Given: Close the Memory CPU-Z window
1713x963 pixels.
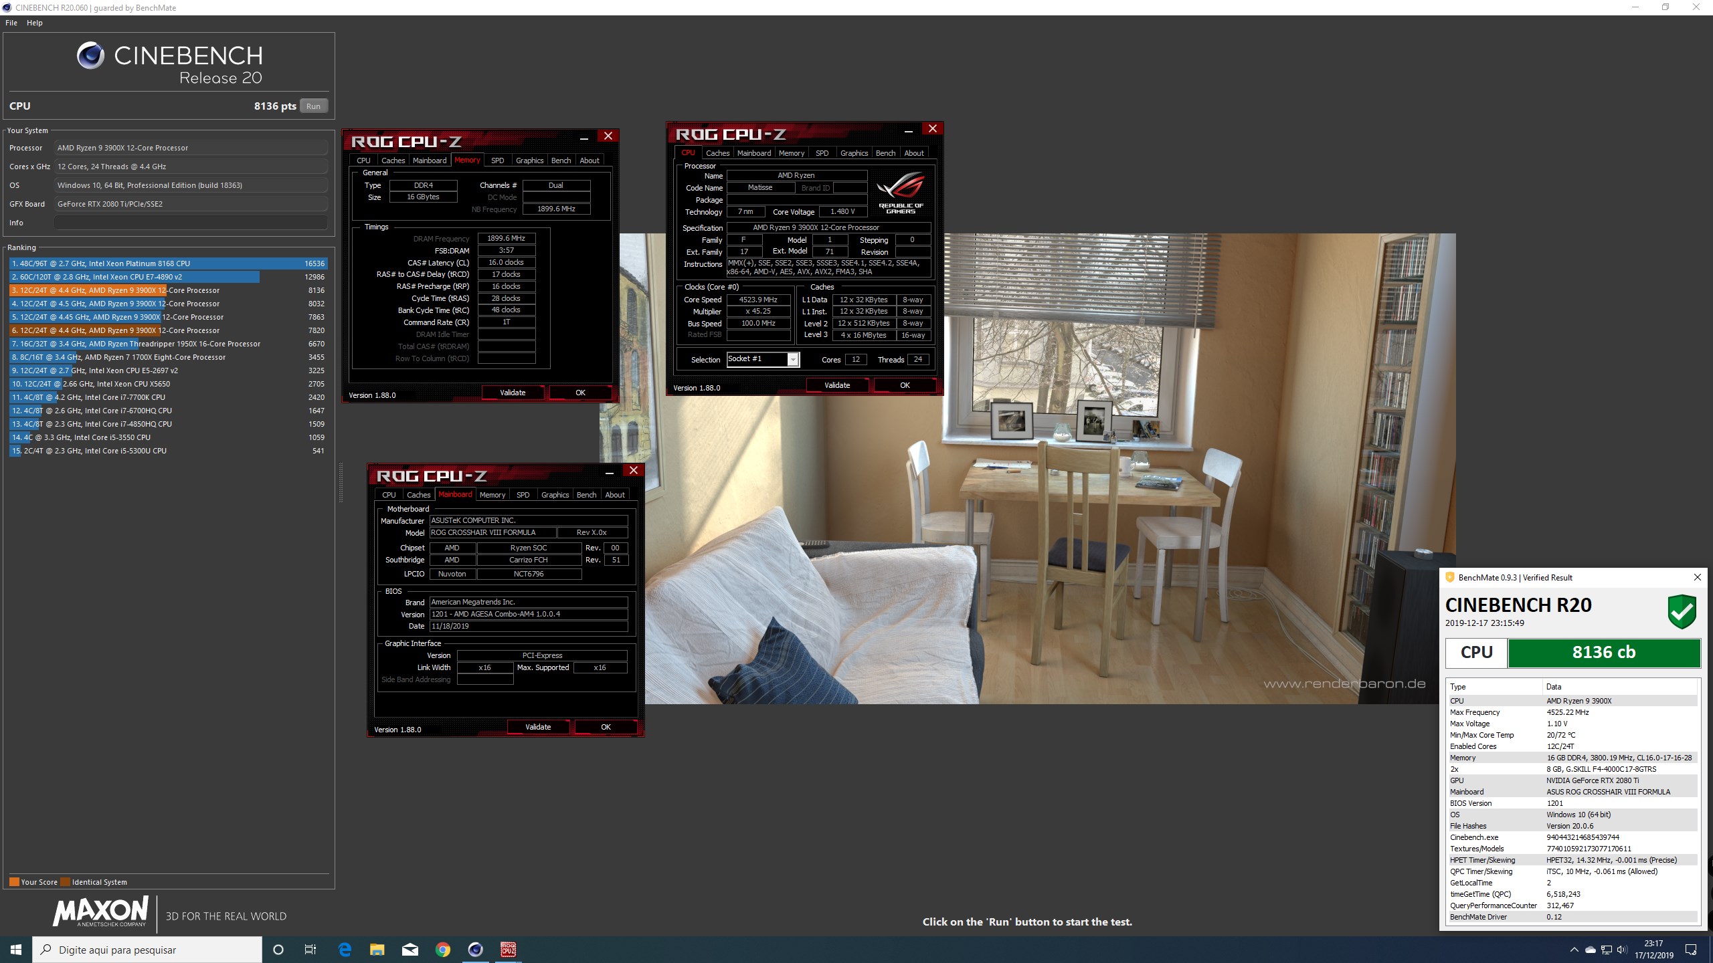Looking at the screenshot, I should [608, 136].
